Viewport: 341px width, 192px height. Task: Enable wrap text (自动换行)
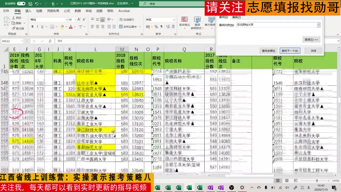point(127,19)
